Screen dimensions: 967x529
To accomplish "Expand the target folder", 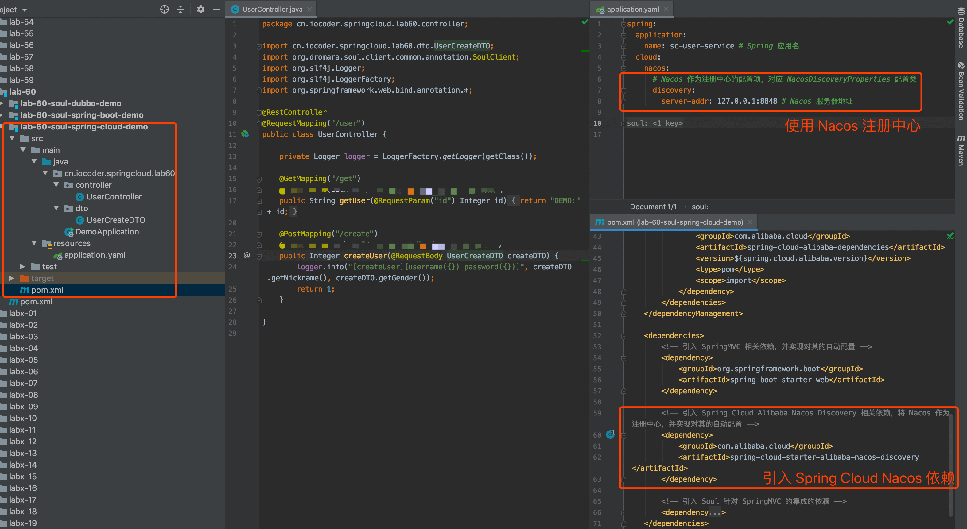I will click(x=11, y=278).
